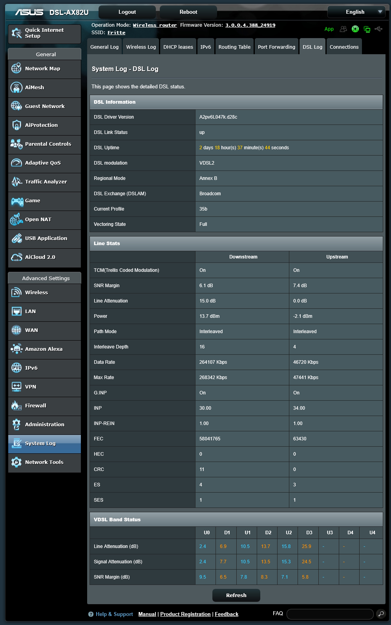Click the D3 Line Attenuation value 25.9
This screenshot has width=391, height=625.
(x=307, y=546)
